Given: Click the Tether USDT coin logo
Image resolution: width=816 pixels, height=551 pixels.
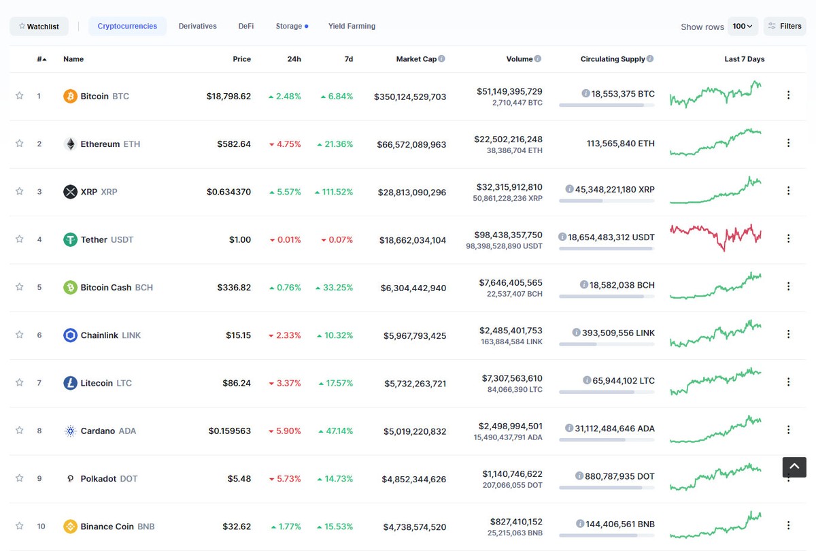Looking at the screenshot, I should (x=70, y=239).
